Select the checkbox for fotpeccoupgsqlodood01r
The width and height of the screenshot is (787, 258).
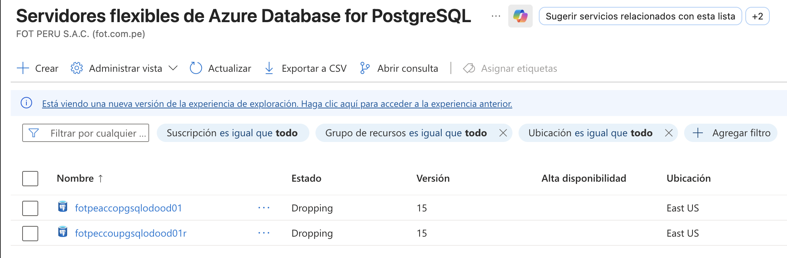pos(30,234)
